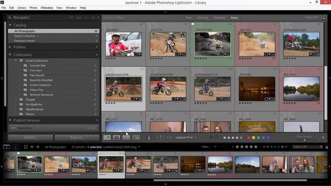Click Colored Red smart collection icon
Screen dimensions: 331x186
pos(25,66)
